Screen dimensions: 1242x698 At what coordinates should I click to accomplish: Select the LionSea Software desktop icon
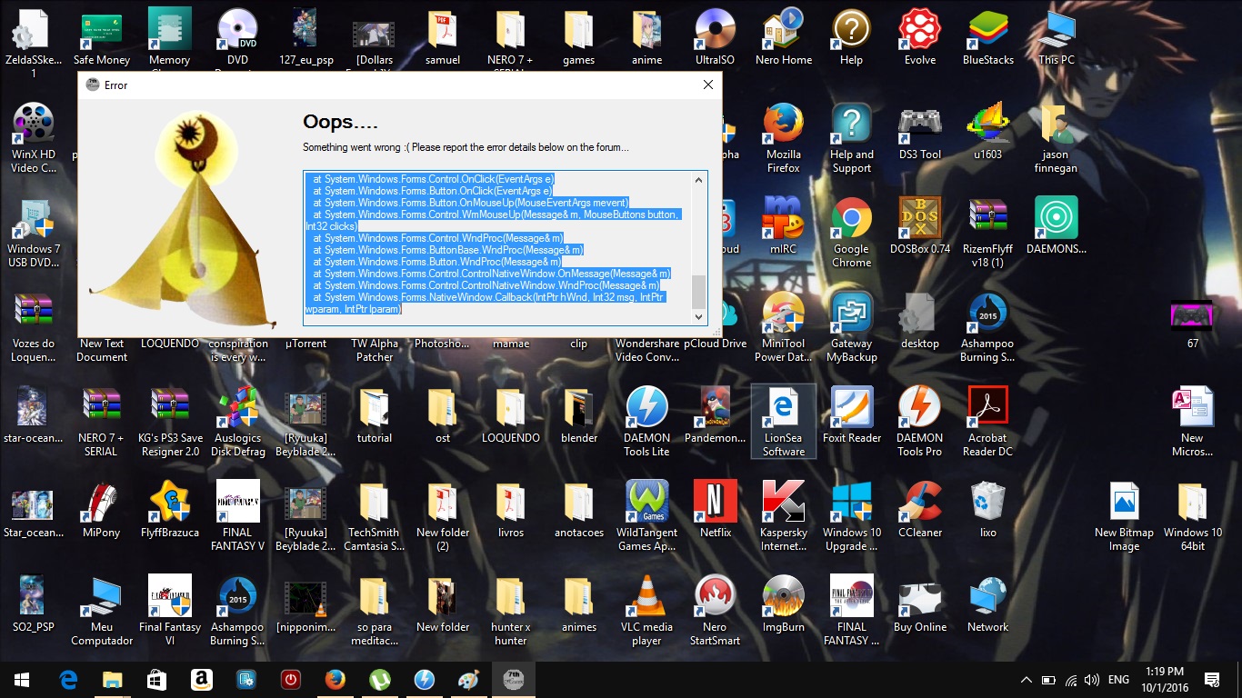(784, 423)
